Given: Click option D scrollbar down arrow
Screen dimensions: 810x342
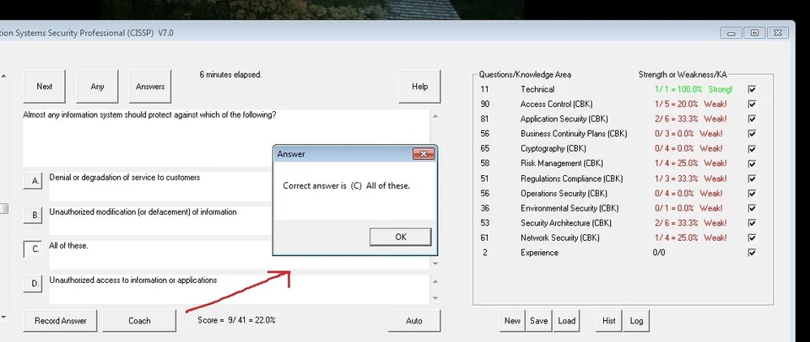Looking at the screenshot, I should pos(435,298).
